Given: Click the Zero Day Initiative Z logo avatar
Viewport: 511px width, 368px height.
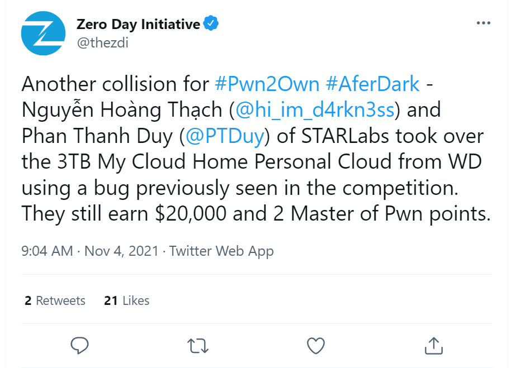Looking at the screenshot, I should pos(43,34).
